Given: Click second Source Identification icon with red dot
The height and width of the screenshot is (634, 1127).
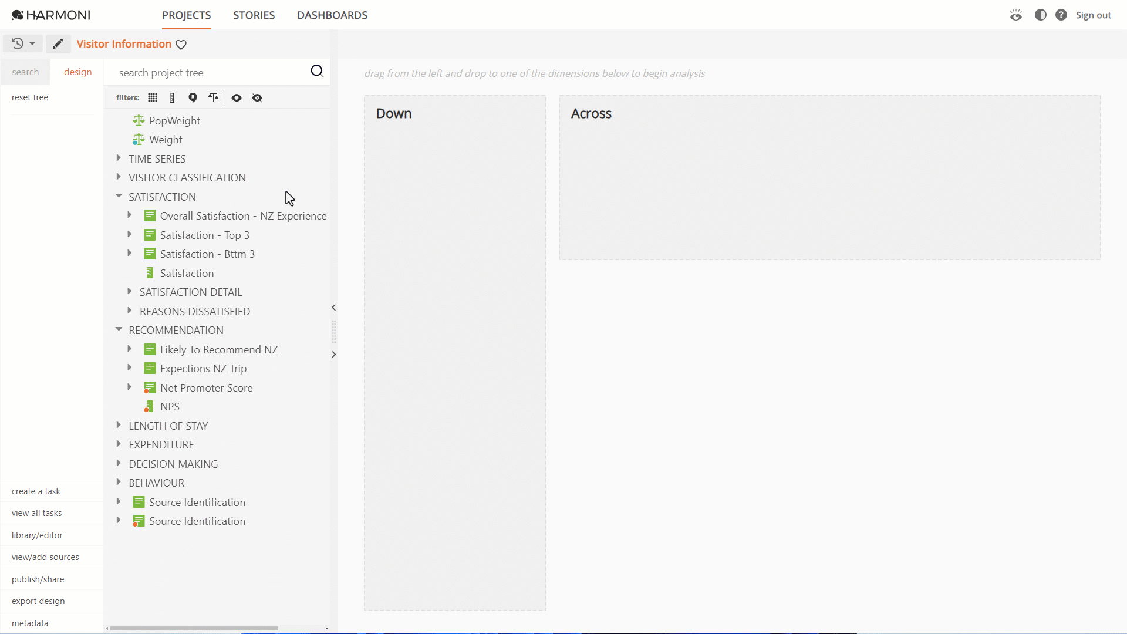Looking at the screenshot, I should click(139, 521).
